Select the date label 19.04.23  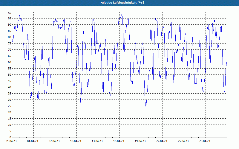pos(140,141)
